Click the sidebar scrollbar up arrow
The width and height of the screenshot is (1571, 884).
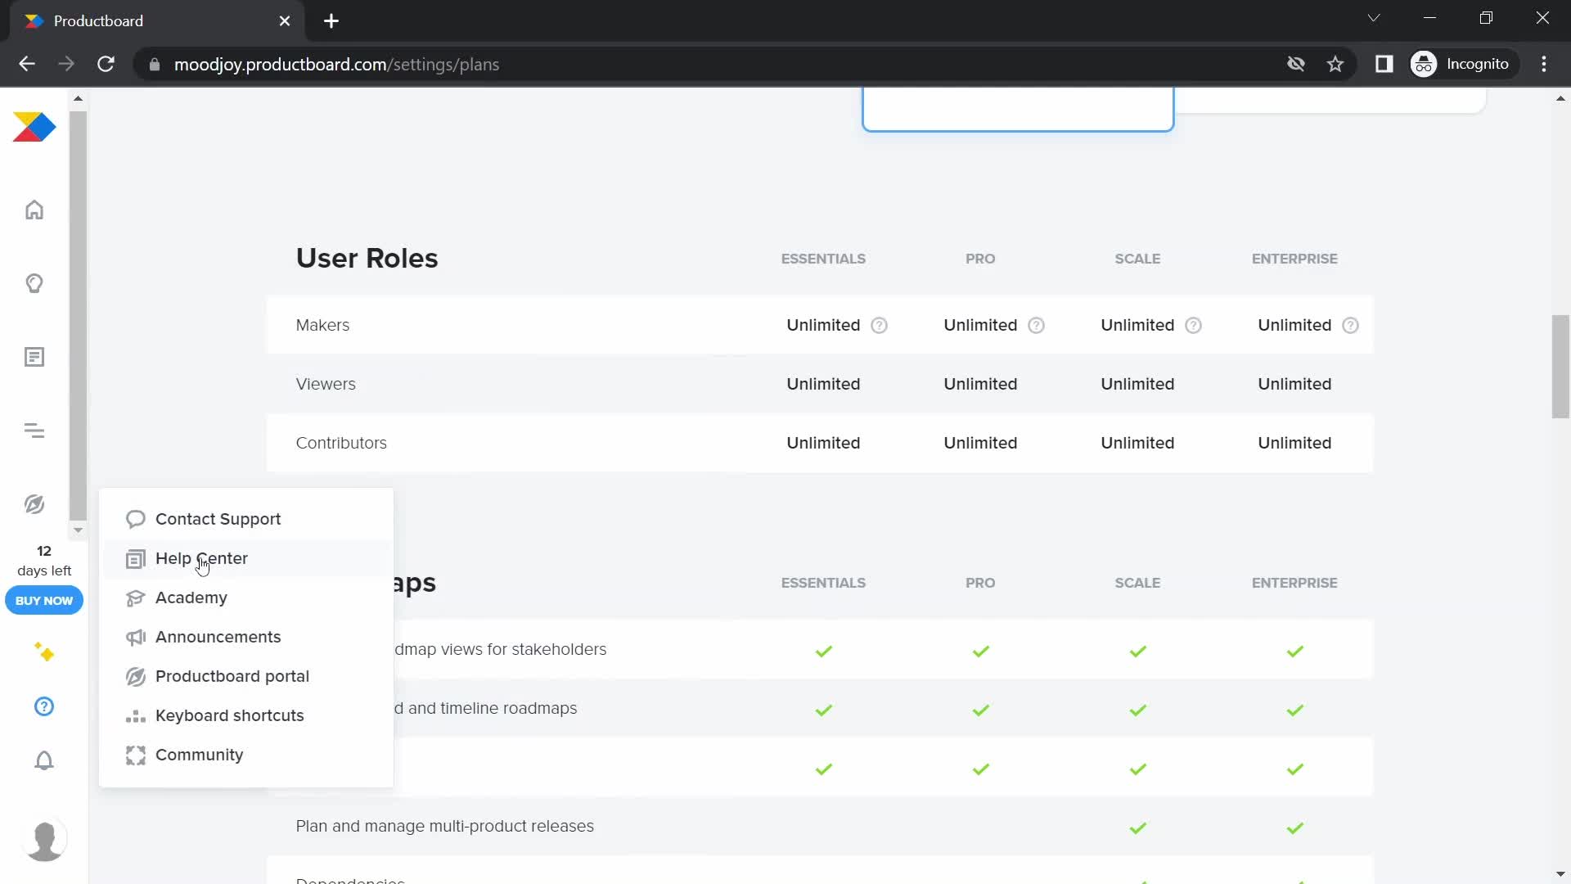(x=78, y=98)
